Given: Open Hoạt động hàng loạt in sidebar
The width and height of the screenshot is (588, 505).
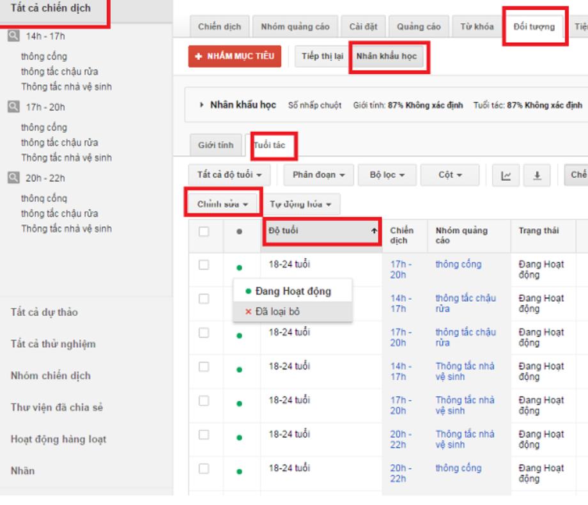Looking at the screenshot, I should coord(59,439).
